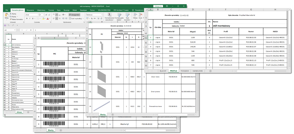294x134 pixels.
Task: Expand the Czcionka group dialog launcher
Action: pyautogui.click(x=50, y=22)
